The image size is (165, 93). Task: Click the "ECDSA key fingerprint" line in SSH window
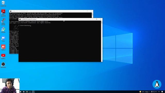click(x=35, y=15)
